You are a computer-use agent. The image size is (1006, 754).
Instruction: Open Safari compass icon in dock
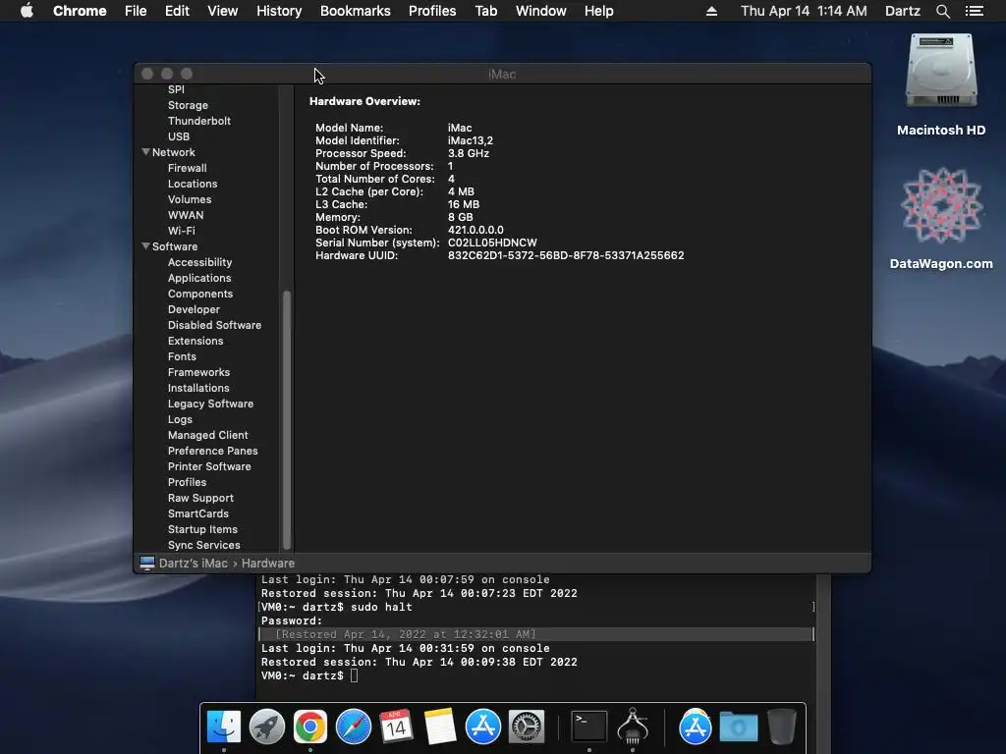point(354,727)
